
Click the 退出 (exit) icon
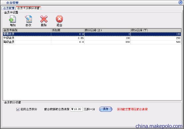[x=59, y=19]
